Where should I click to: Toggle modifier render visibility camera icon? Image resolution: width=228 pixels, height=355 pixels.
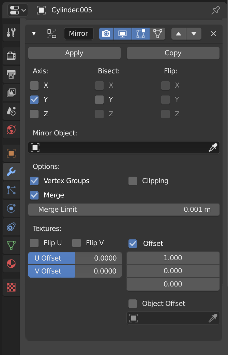tap(106, 34)
